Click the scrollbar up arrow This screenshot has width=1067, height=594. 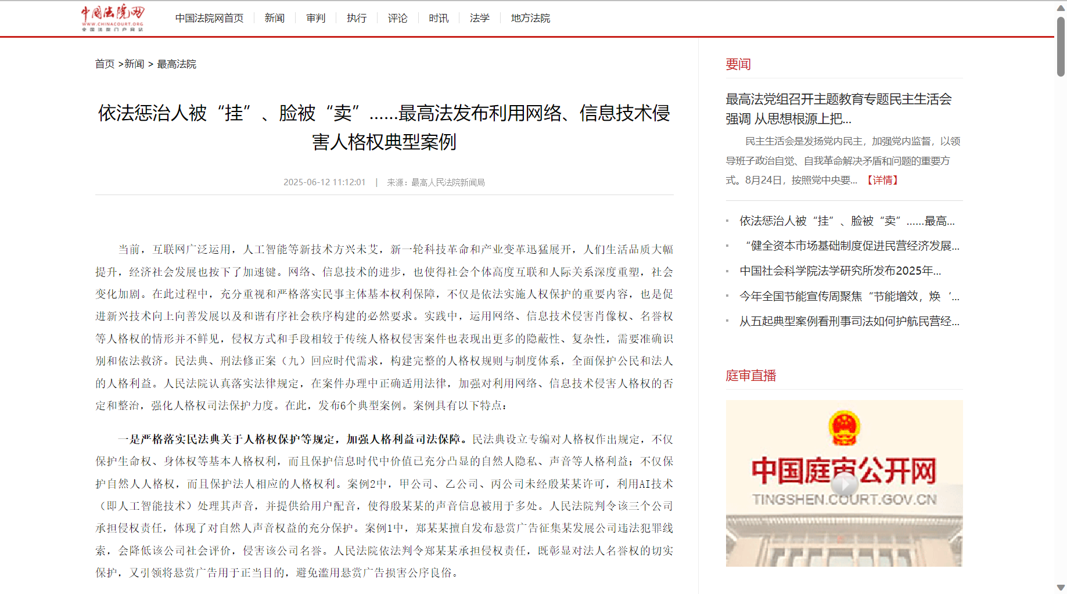click(1061, 8)
